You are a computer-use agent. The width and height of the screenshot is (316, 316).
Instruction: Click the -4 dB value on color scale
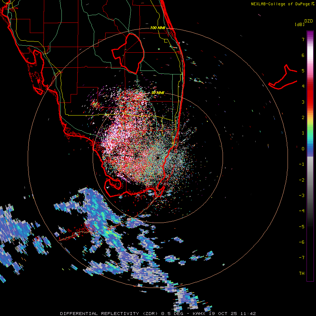tap(302, 211)
